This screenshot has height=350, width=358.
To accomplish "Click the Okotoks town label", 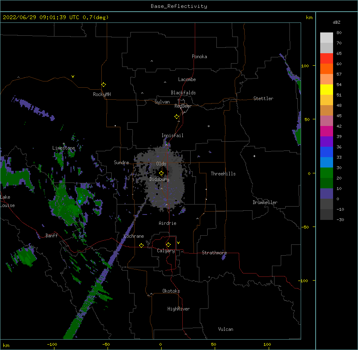I will tap(171, 291).
